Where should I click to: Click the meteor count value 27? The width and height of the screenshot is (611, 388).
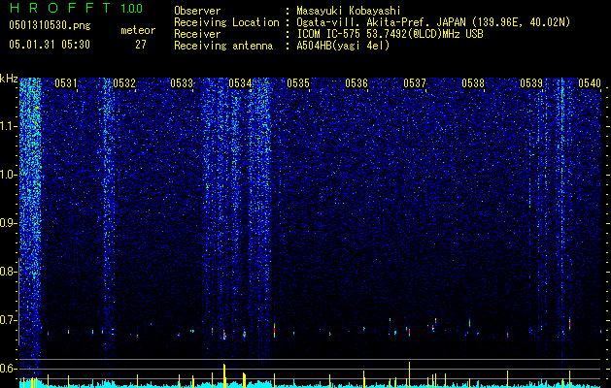coord(141,45)
